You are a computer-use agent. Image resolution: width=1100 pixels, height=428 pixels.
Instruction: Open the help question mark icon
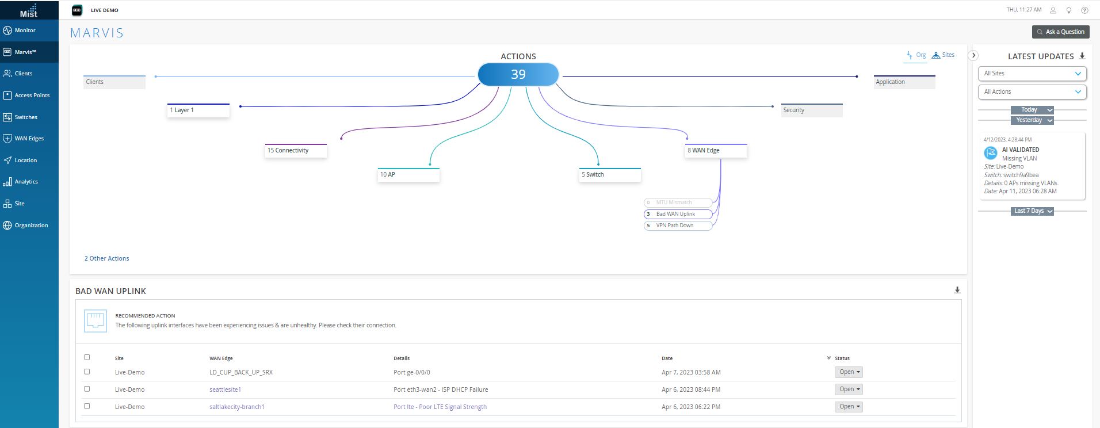(x=1084, y=10)
